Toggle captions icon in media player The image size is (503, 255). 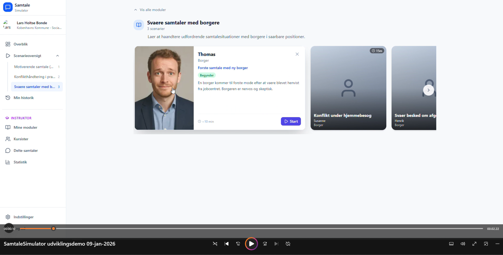pyautogui.click(x=451, y=244)
